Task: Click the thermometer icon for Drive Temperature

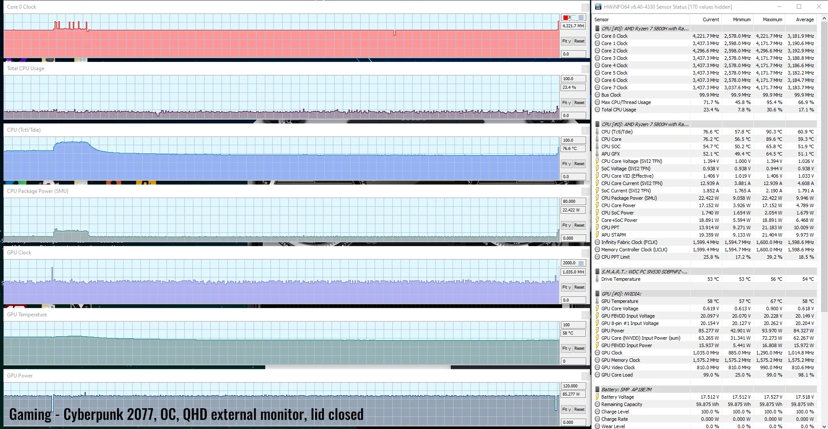Action: pos(597,279)
